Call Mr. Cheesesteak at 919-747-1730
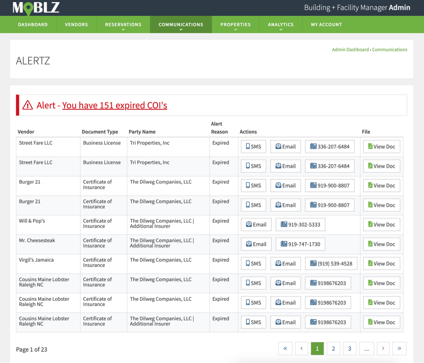The height and width of the screenshot is (363, 424). (x=300, y=244)
